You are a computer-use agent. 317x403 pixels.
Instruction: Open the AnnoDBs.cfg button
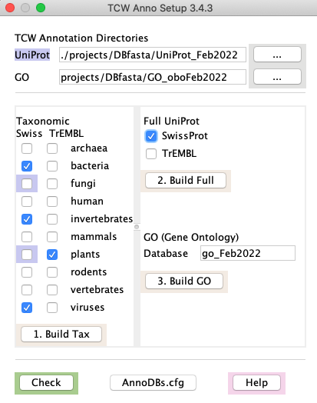pos(153,383)
